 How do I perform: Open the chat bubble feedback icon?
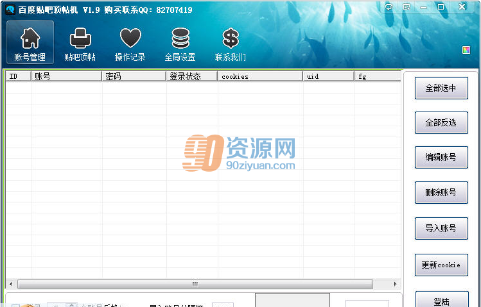coord(389,7)
